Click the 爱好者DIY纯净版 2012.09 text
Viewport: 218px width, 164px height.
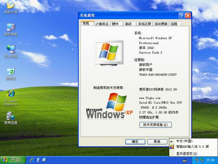158,90
